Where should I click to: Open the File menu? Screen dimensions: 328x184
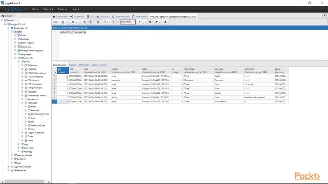point(35,9)
